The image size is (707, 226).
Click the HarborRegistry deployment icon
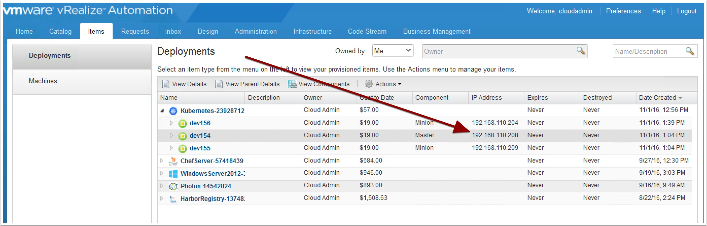point(173,199)
